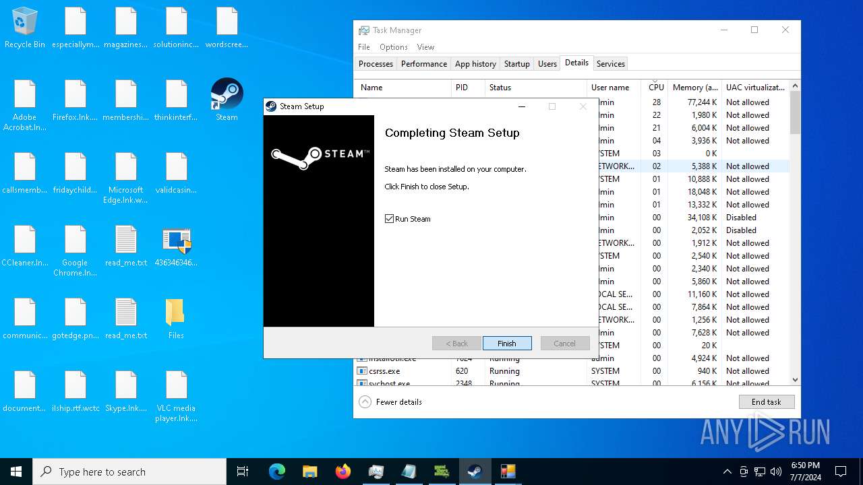
Task: Select the Adobe Acrobat.lnk desktop file
Action: tap(25, 105)
